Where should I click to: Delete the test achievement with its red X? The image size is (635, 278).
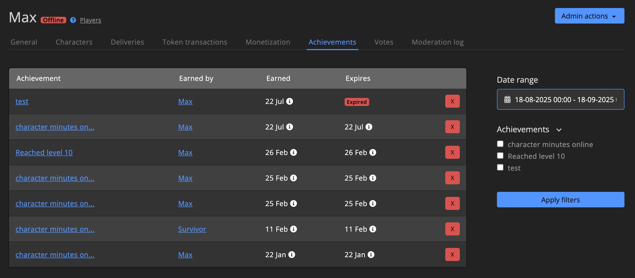coord(452,101)
